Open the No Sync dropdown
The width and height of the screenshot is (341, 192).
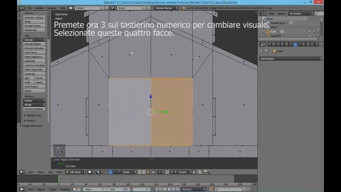tap(193, 189)
